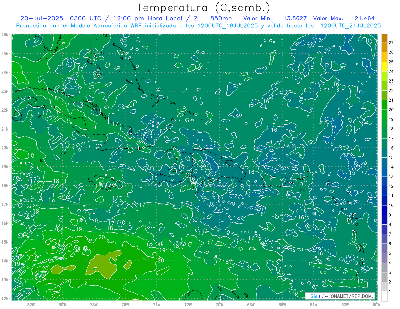400x309 pixels.
Task: Click the "62W" longitude axis label
Action: tap(345, 304)
